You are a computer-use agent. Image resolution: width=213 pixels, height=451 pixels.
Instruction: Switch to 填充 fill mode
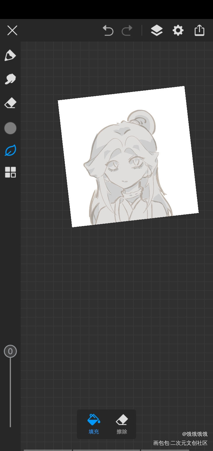(94, 424)
